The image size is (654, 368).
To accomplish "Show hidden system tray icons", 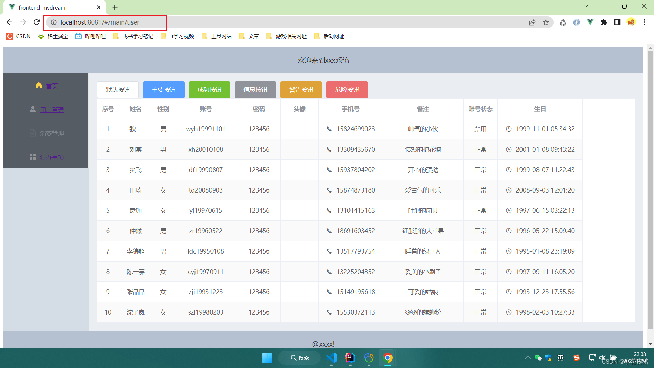I will (x=528, y=358).
